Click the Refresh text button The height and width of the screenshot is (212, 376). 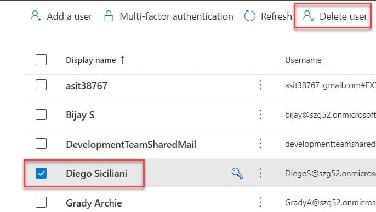[x=276, y=16]
